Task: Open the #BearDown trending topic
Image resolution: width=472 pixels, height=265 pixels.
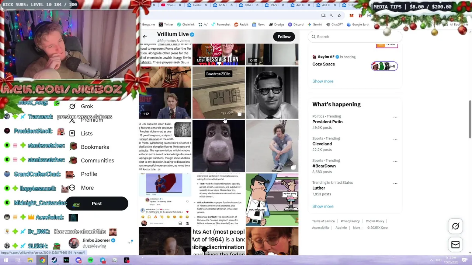Action: coord(324,166)
